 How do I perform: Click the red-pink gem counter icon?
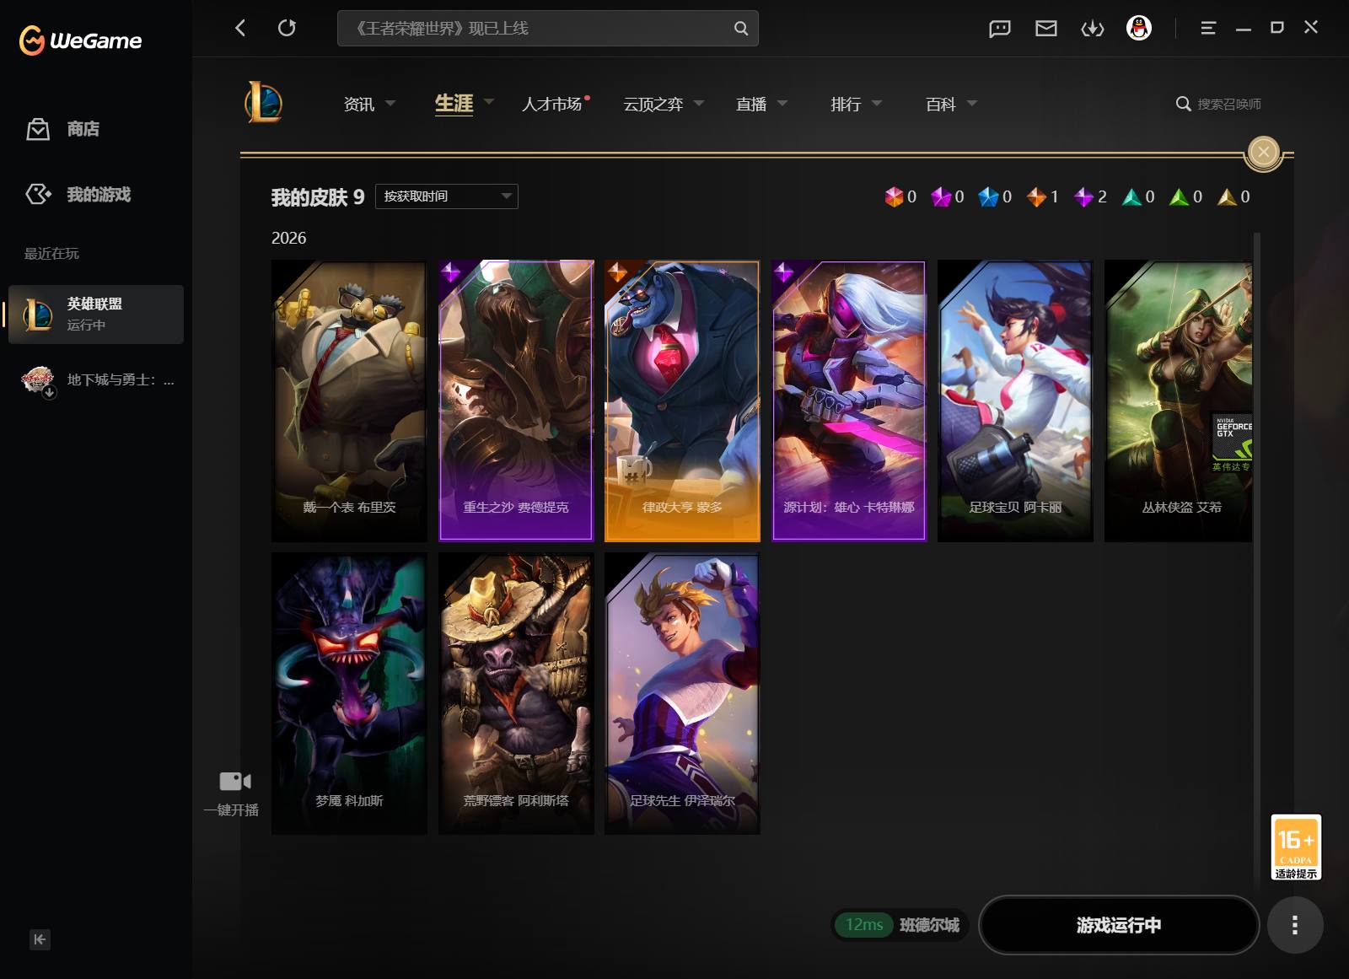click(x=894, y=196)
